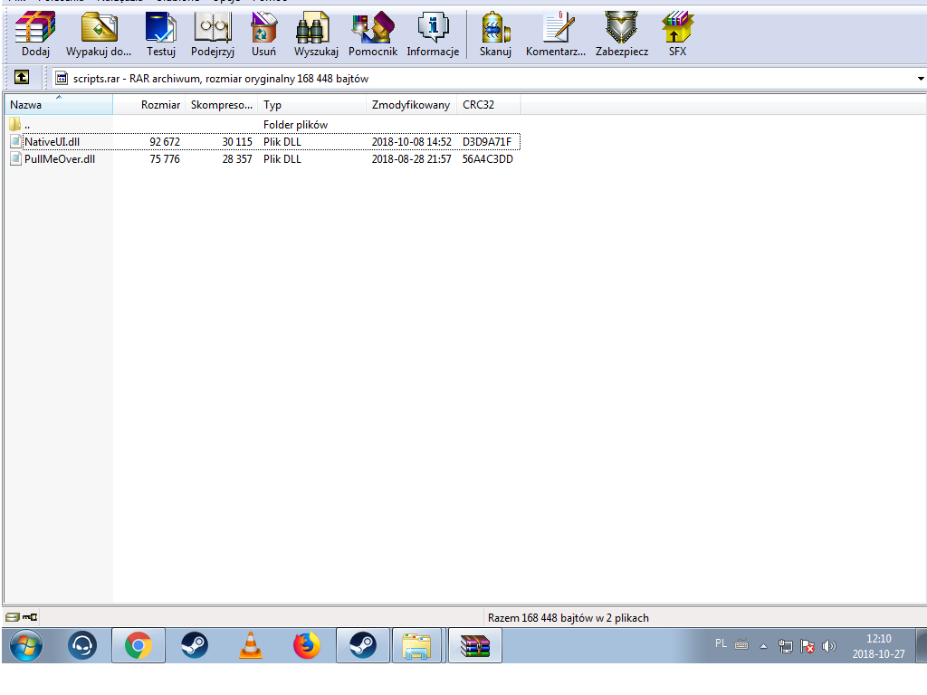Click the date 2018-10-08 14:52 cell
The width and height of the screenshot is (927, 695).
click(412, 142)
